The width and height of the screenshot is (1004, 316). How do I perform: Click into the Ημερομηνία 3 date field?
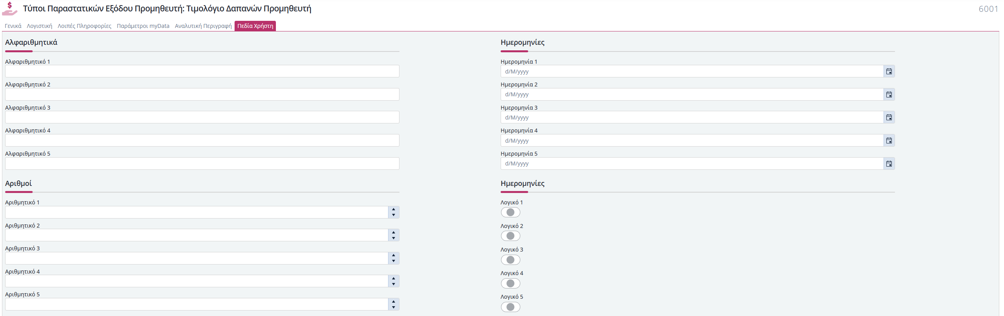pyautogui.click(x=692, y=118)
